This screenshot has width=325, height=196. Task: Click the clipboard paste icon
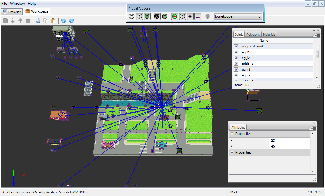pyautogui.click(x=54, y=21)
